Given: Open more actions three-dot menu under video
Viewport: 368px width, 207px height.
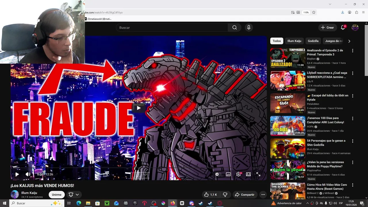Looking at the screenshot, I should tap(263, 195).
